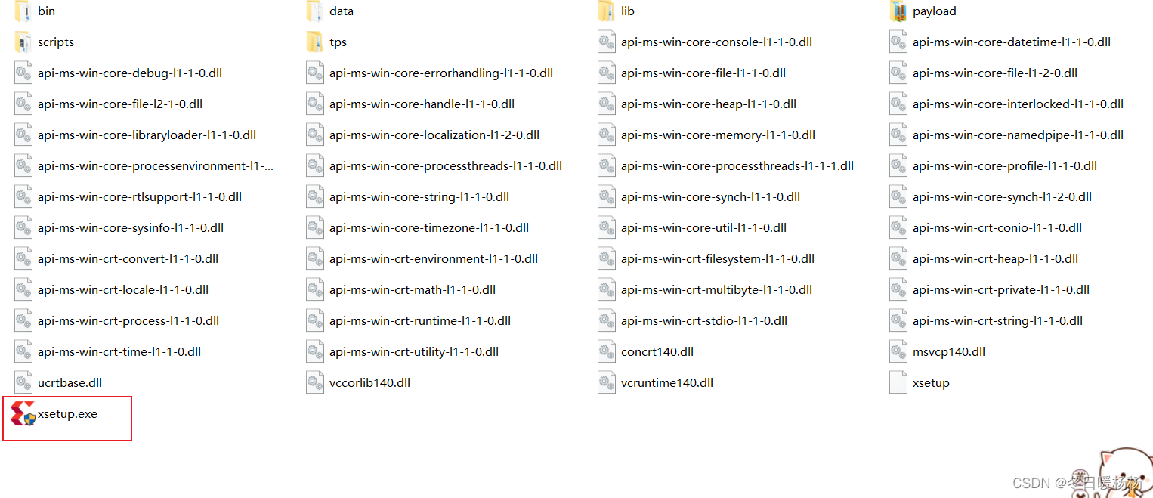Select the xsetup.exe Xilinx installer icon
This screenshot has width=1153, height=498.
(23, 414)
